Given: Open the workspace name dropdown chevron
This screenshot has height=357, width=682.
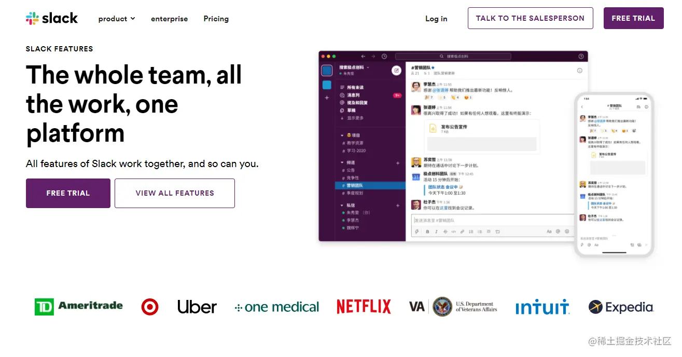Looking at the screenshot, I should (x=368, y=67).
